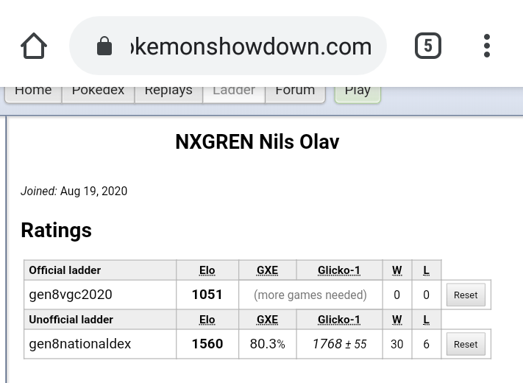Open the tab switcher showing 5 tabs
Screen dimensions: 523x383
click(x=427, y=46)
